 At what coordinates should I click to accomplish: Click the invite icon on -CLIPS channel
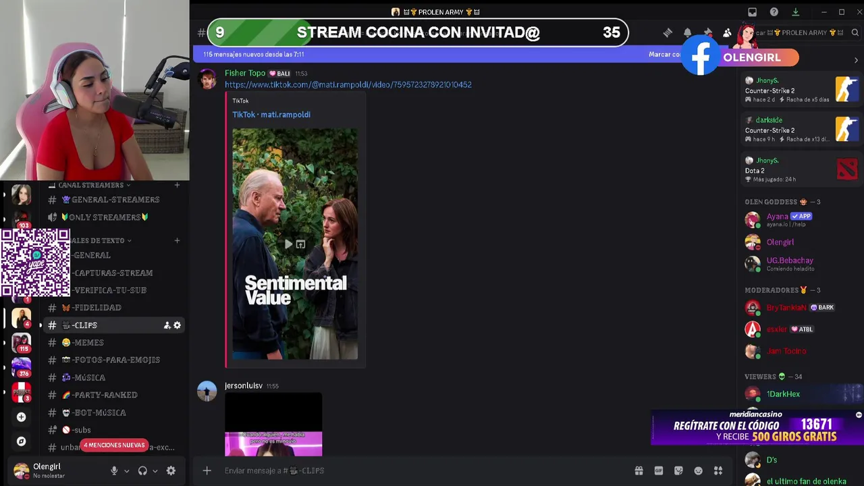point(167,325)
